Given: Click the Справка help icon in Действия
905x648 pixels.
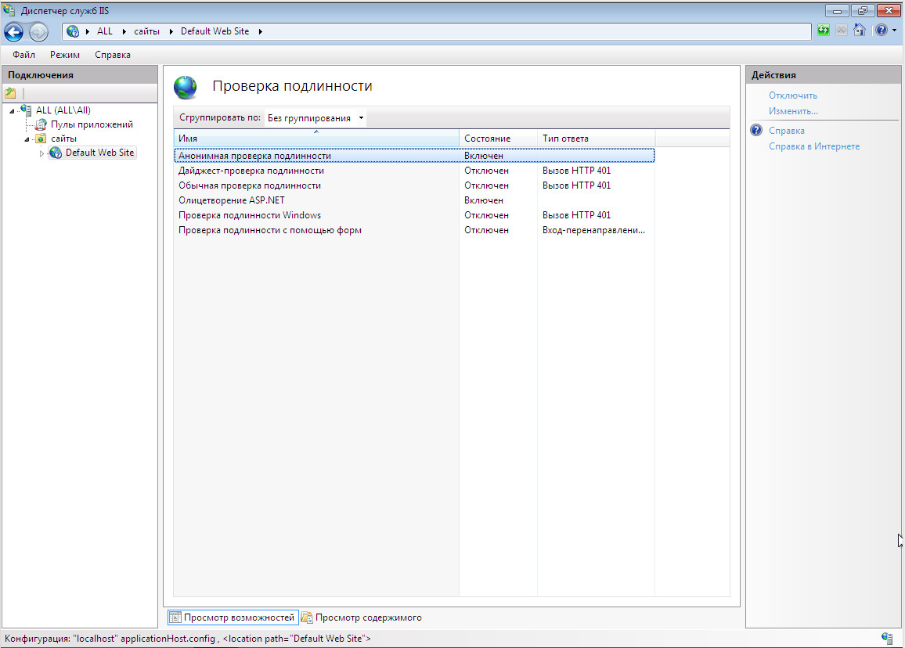Looking at the screenshot, I should coord(756,131).
